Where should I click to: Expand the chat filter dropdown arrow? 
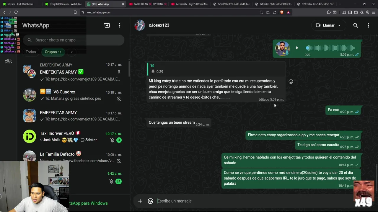(71, 52)
